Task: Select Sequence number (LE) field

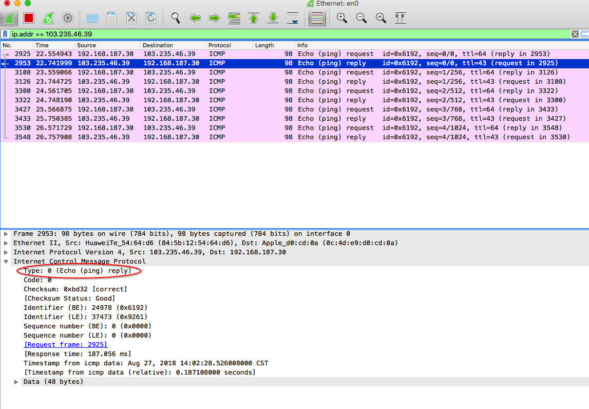Action: coord(87,336)
